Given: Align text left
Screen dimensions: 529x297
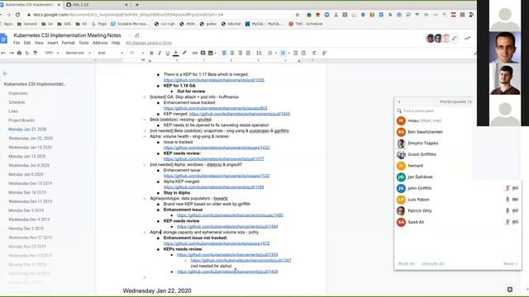Looking at the screenshot, I should pos(224,53).
